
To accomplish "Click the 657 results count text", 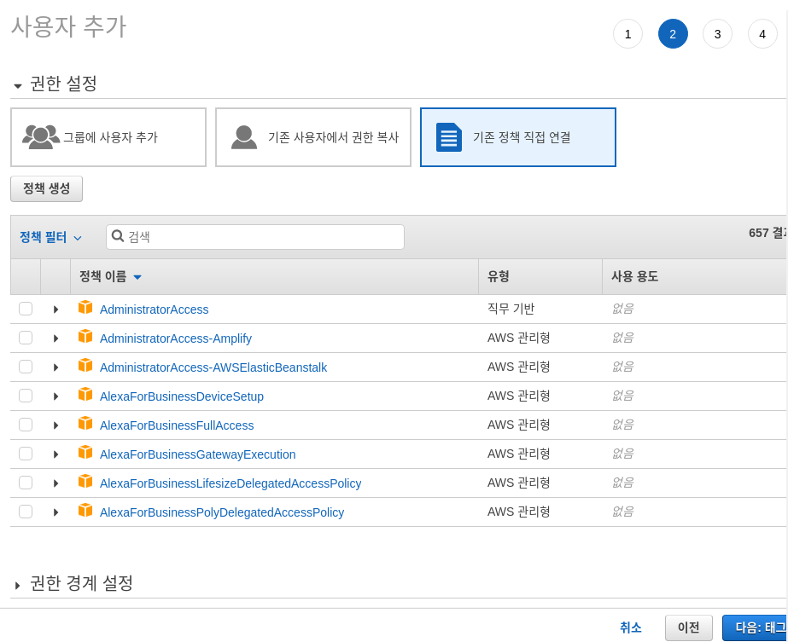I will [x=768, y=233].
